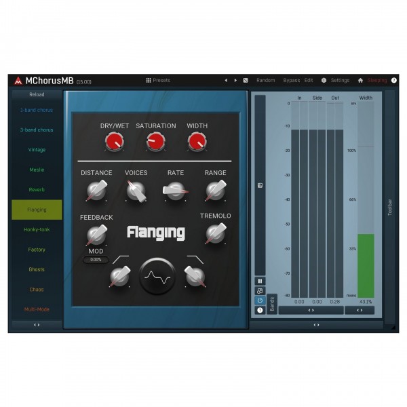Click the In meter 0.00 value
This screenshot has height=407, width=407.
pos(299,302)
